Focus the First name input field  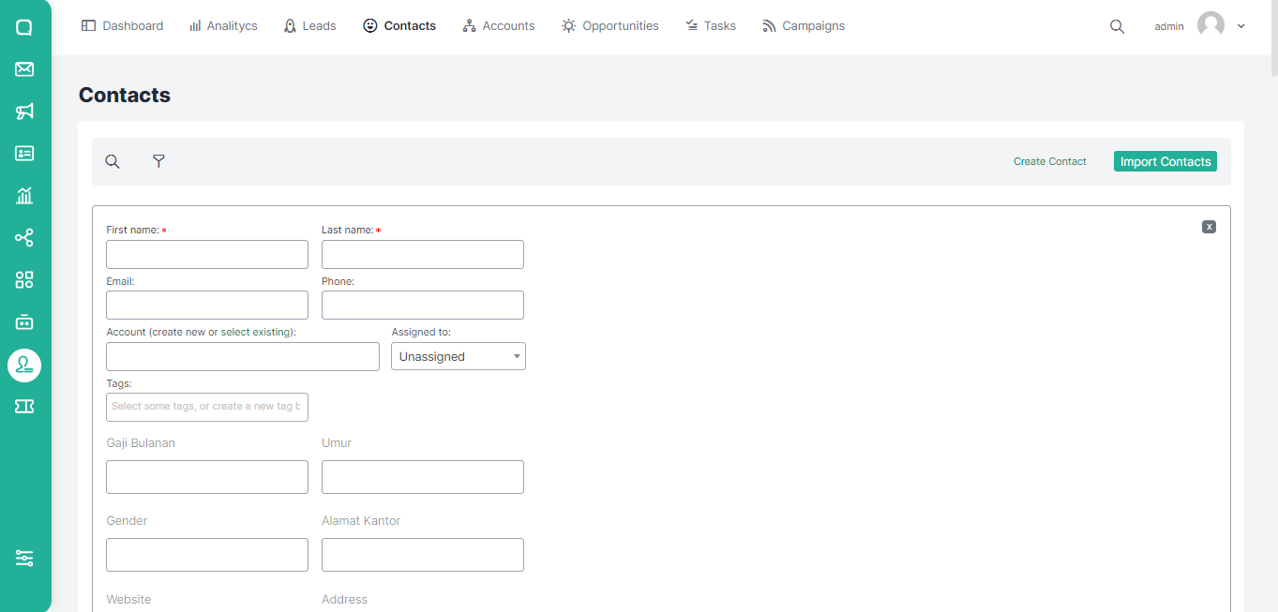[206, 255]
